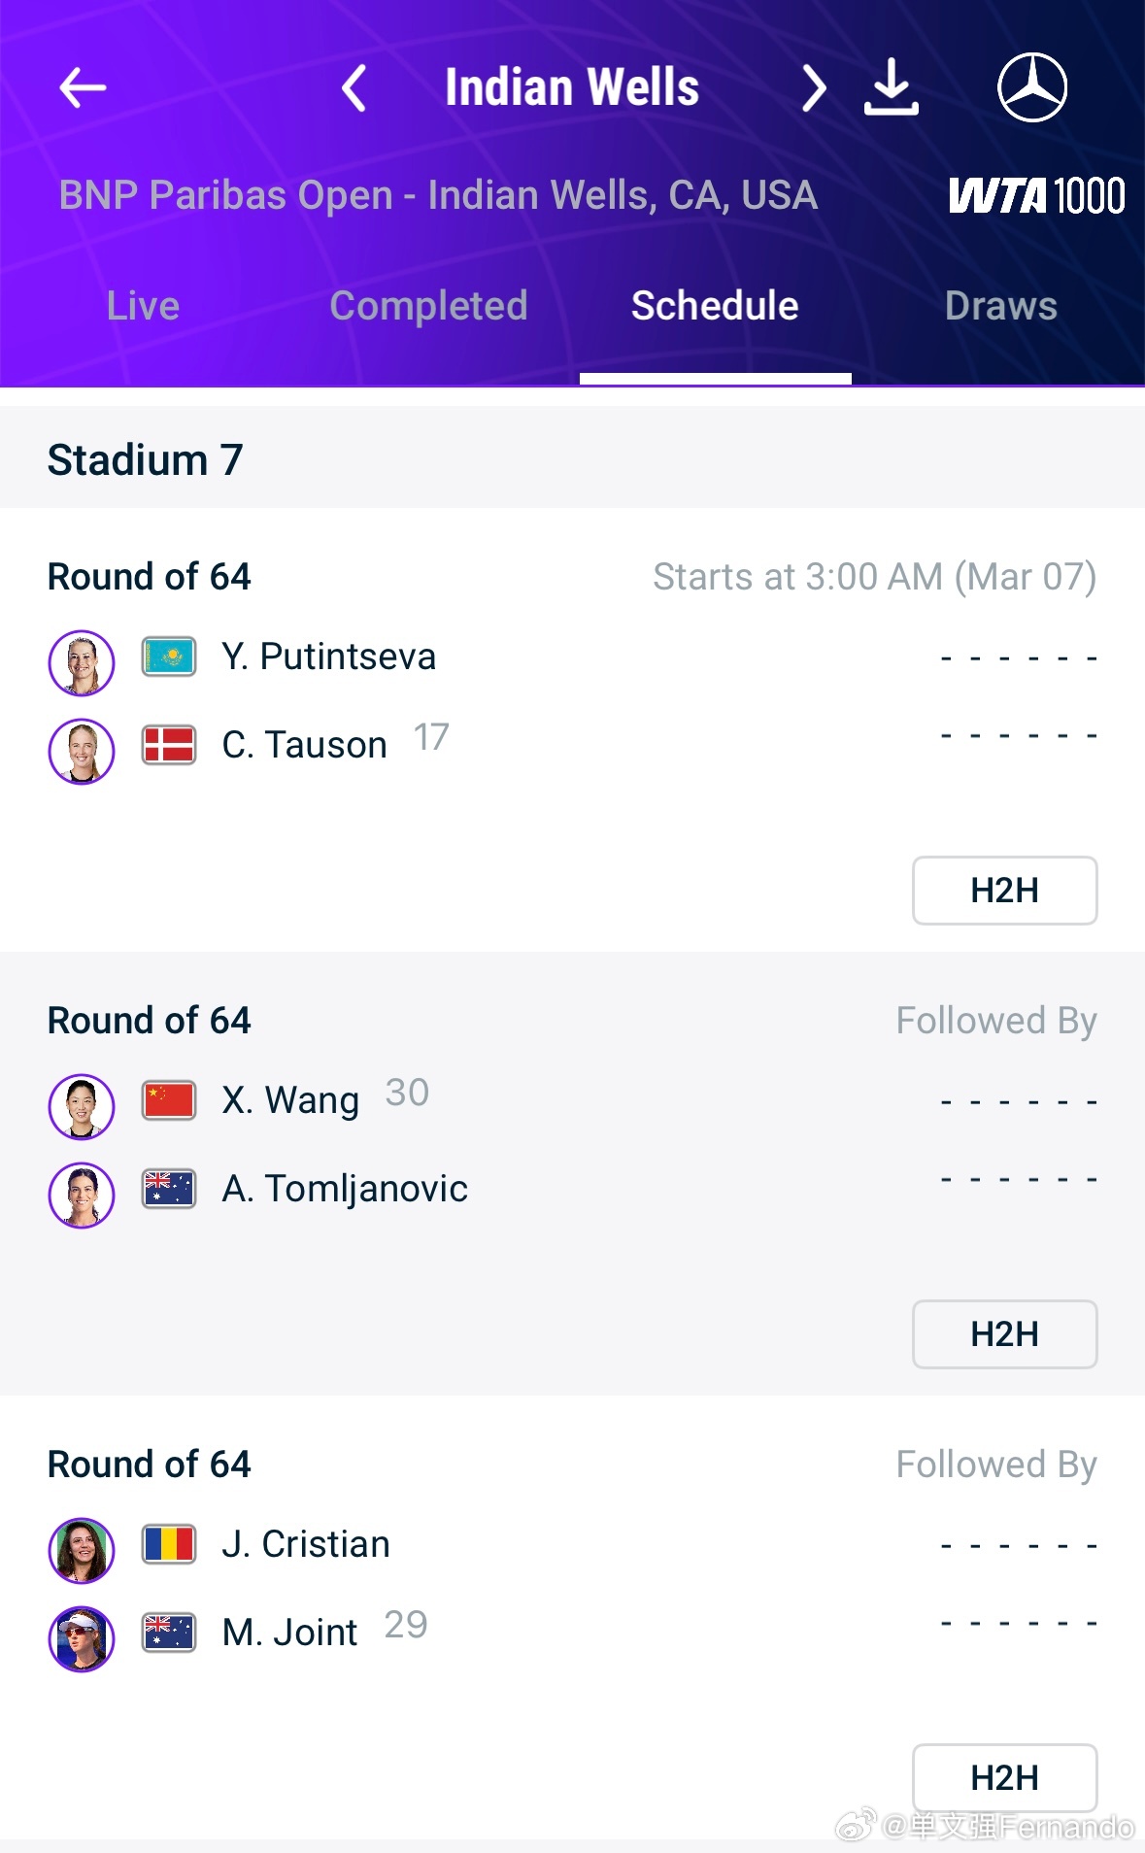The image size is (1145, 1853).
Task: Tap the Romania flag next to J. Cristian
Action: pyautogui.click(x=169, y=1543)
